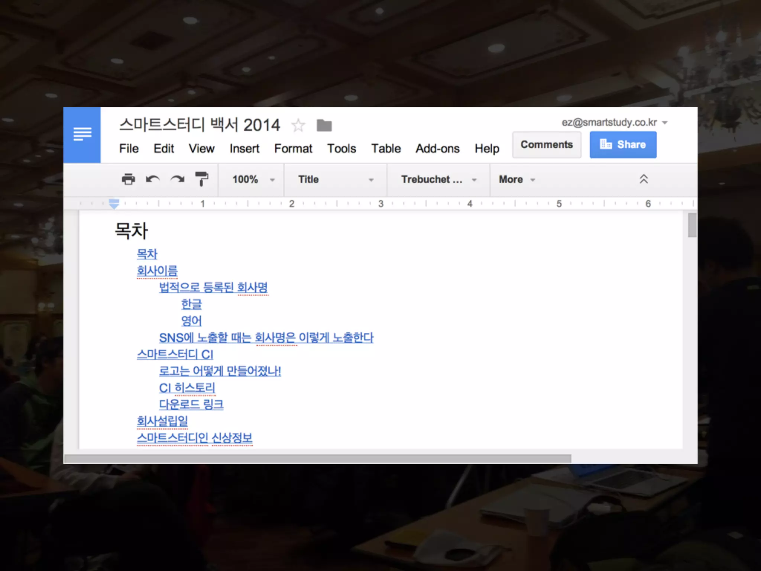Click the Undo arrow icon
Image resolution: width=761 pixels, height=571 pixels.
(x=153, y=179)
